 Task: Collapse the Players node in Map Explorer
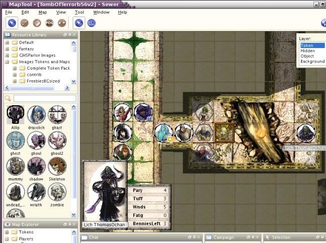tap(7, 239)
